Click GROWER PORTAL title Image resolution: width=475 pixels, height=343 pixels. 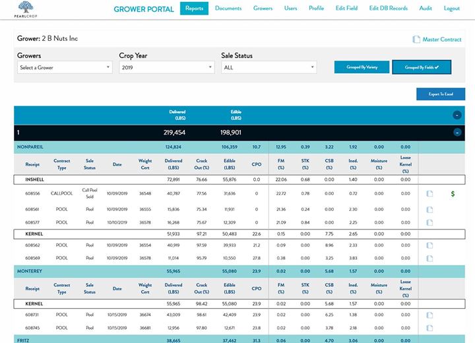(144, 9)
